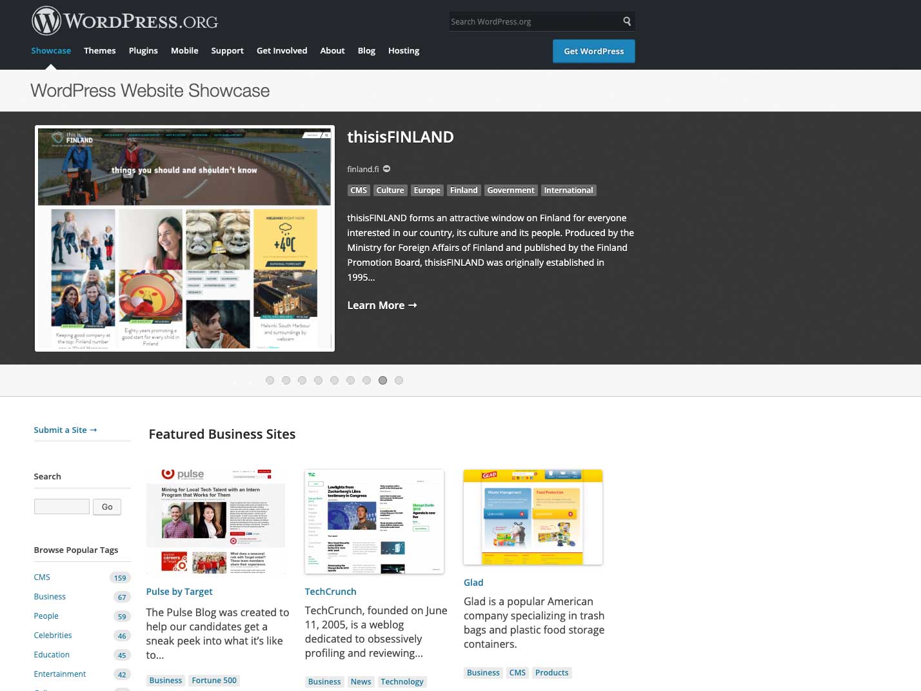Select the Technology tag

pyautogui.click(x=402, y=682)
